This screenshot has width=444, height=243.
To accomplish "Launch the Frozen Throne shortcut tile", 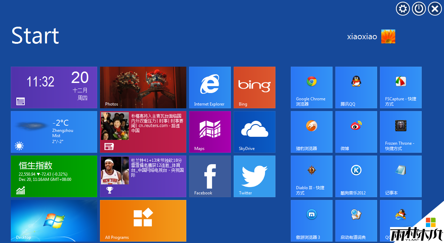I will pos(401,132).
